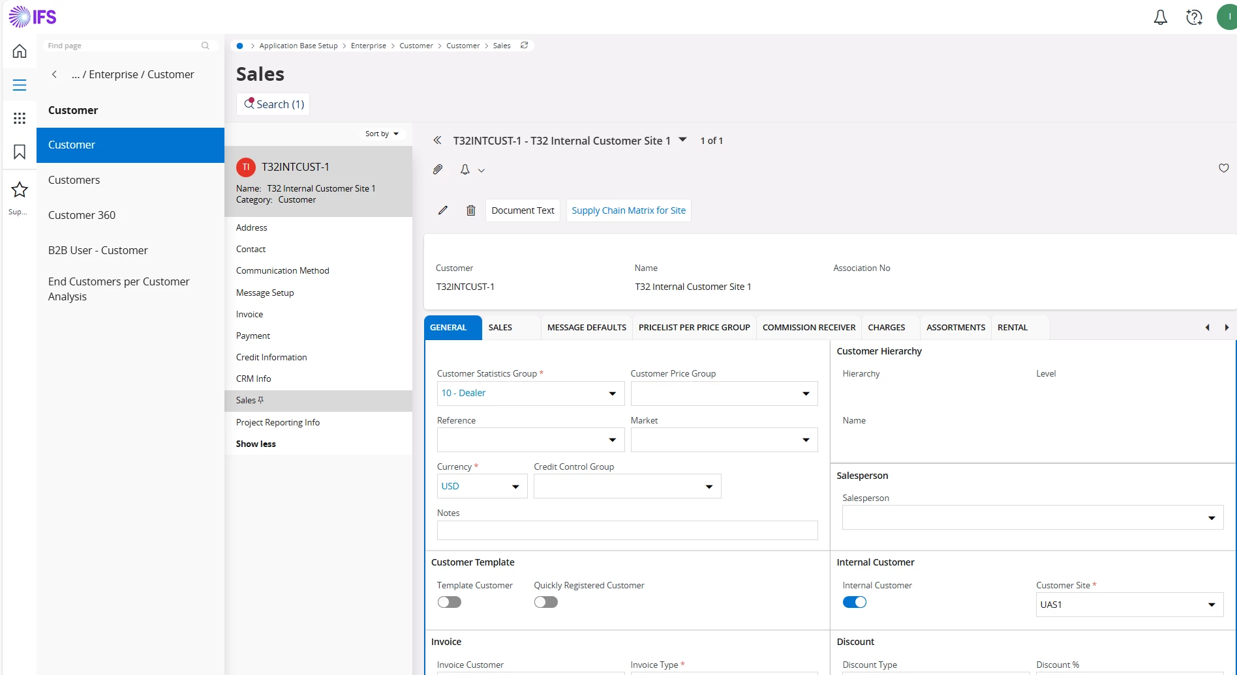Disable the Internal Customer toggle
1237x675 pixels.
[854, 602]
